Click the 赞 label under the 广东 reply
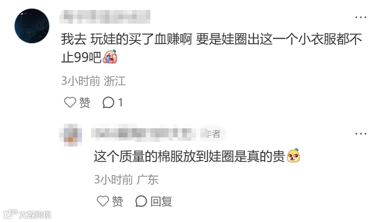This screenshot has height=222, width=390. point(118,201)
